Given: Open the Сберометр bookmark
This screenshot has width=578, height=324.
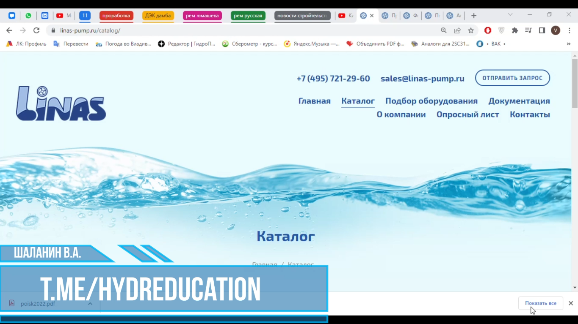Looking at the screenshot, I should point(249,44).
